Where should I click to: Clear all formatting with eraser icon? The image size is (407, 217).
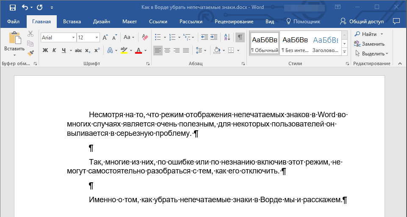coord(145,37)
